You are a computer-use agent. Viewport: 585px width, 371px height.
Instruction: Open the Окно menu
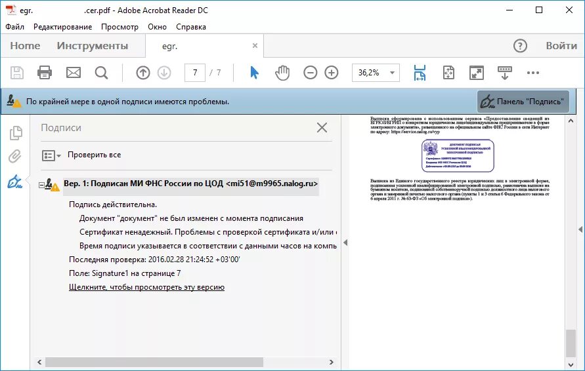pos(157,27)
